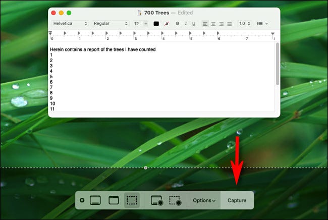This screenshot has height=220, width=328.
Task: Open the Options menu in screenshot toolbar
Action: [x=203, y=200]
